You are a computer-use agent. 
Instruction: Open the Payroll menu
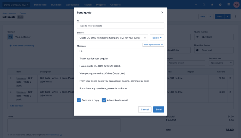[x=88, y=5]
